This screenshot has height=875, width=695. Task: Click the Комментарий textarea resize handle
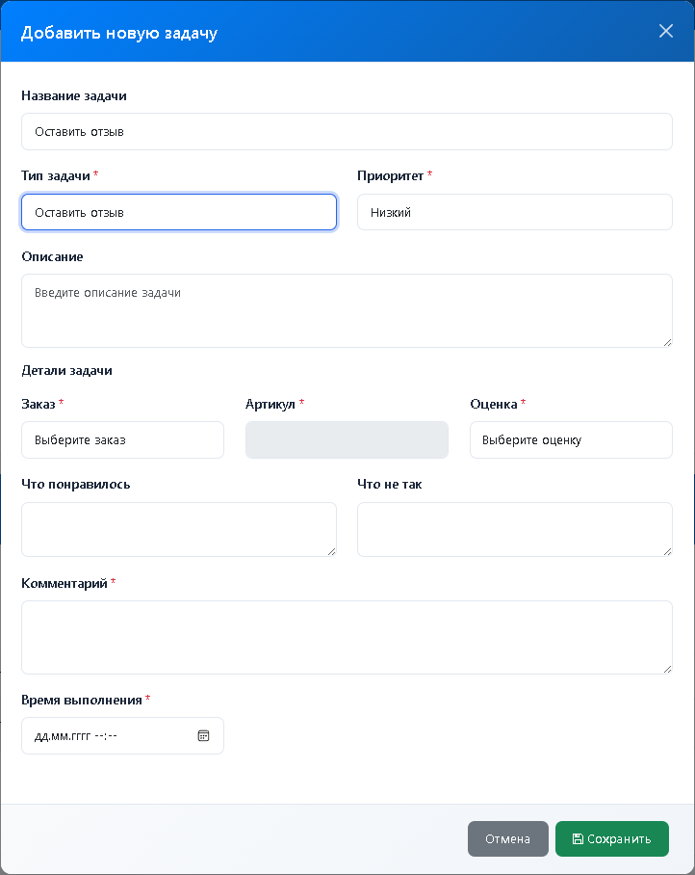(666, 668)
